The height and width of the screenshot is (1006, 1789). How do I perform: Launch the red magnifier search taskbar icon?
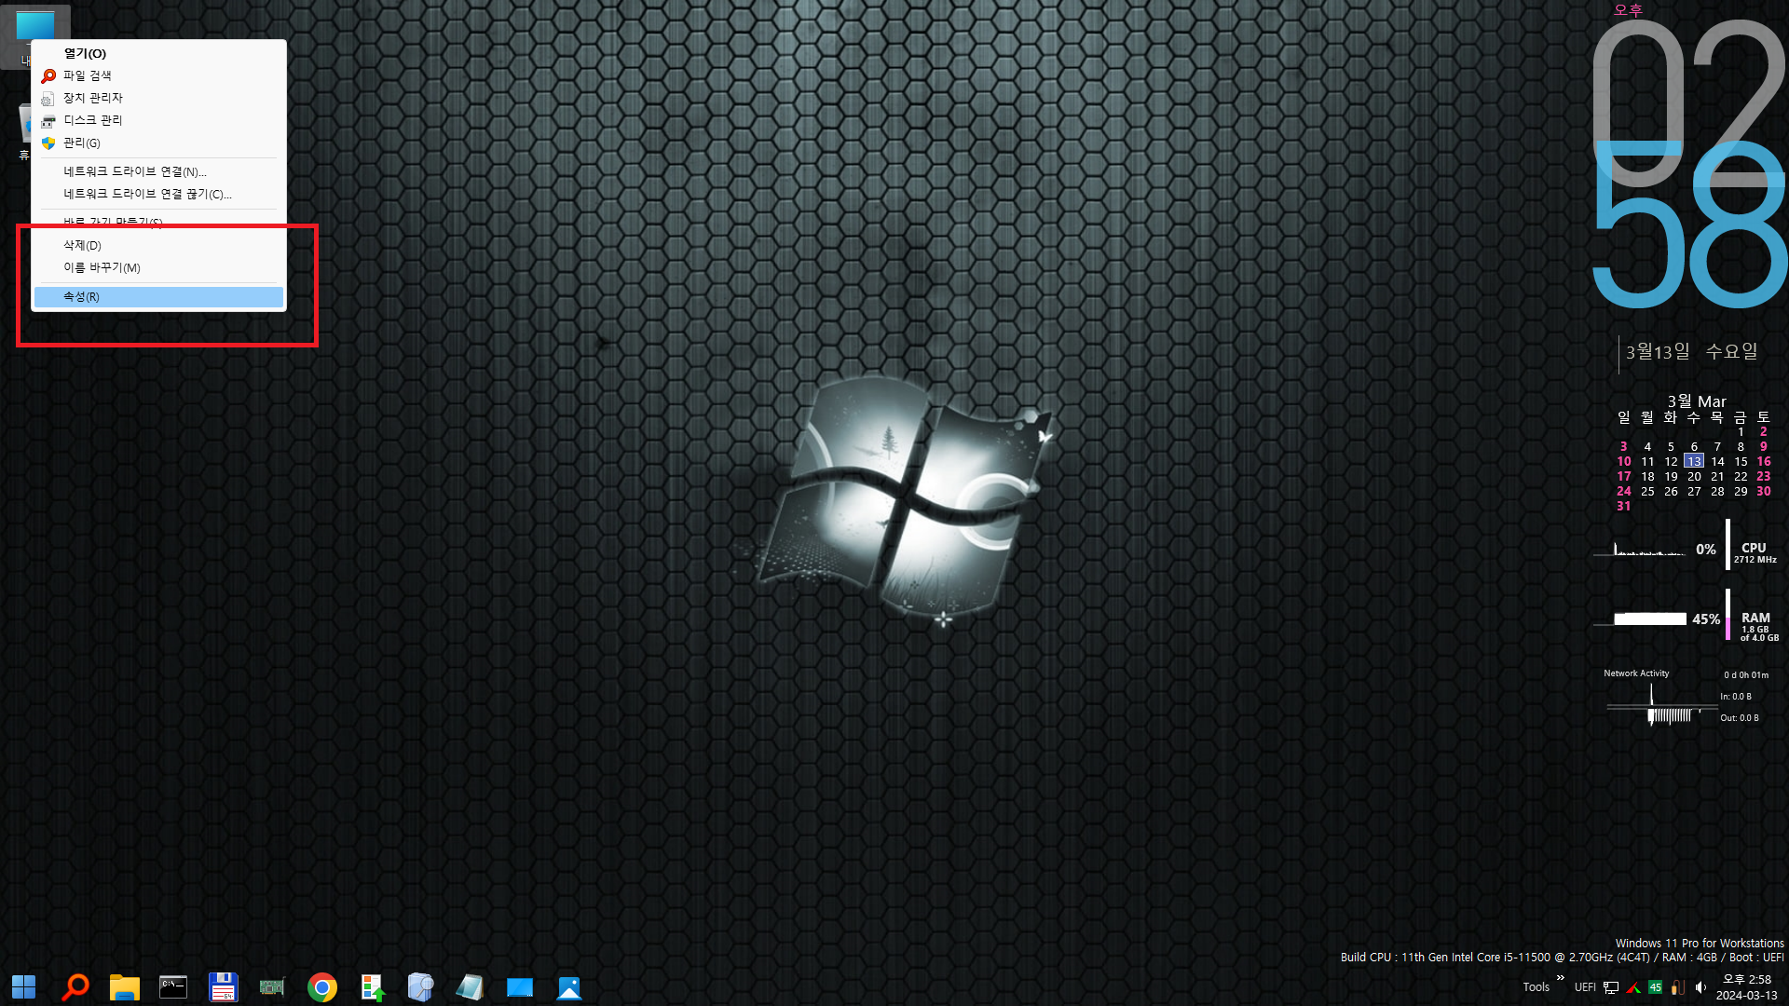(x=75, y=987)
